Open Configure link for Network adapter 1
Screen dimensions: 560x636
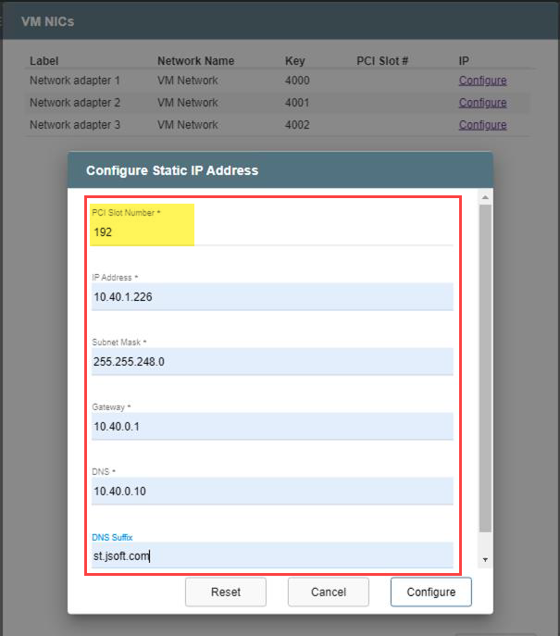482,81
